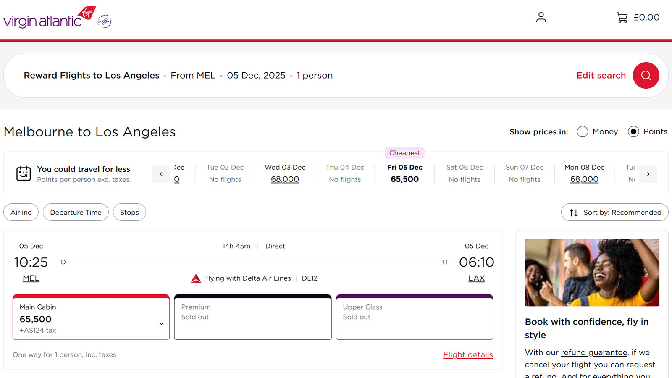Screen dimensions: 672x378
Task: Click 'Book with confidence, fly in style' heading
Action: [587, 328]
